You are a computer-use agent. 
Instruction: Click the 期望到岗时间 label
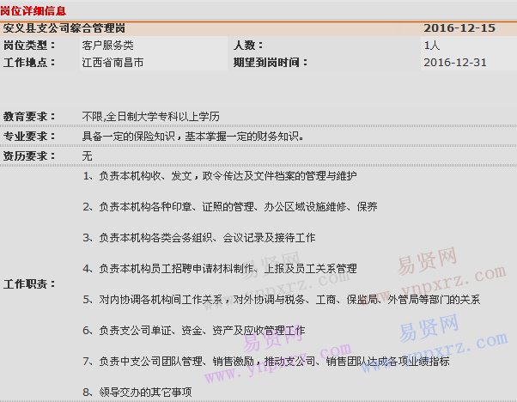270,63
